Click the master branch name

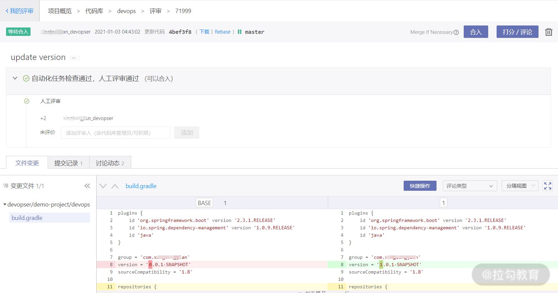coord(255,32)
